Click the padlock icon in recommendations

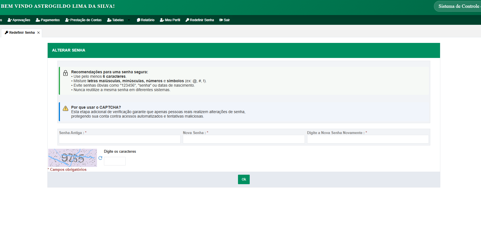tap(65, 73)
